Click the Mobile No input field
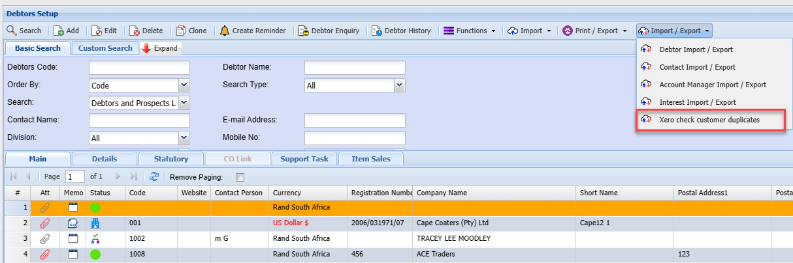The width and height of the screenshot is (793, 263). click(355, 138)
